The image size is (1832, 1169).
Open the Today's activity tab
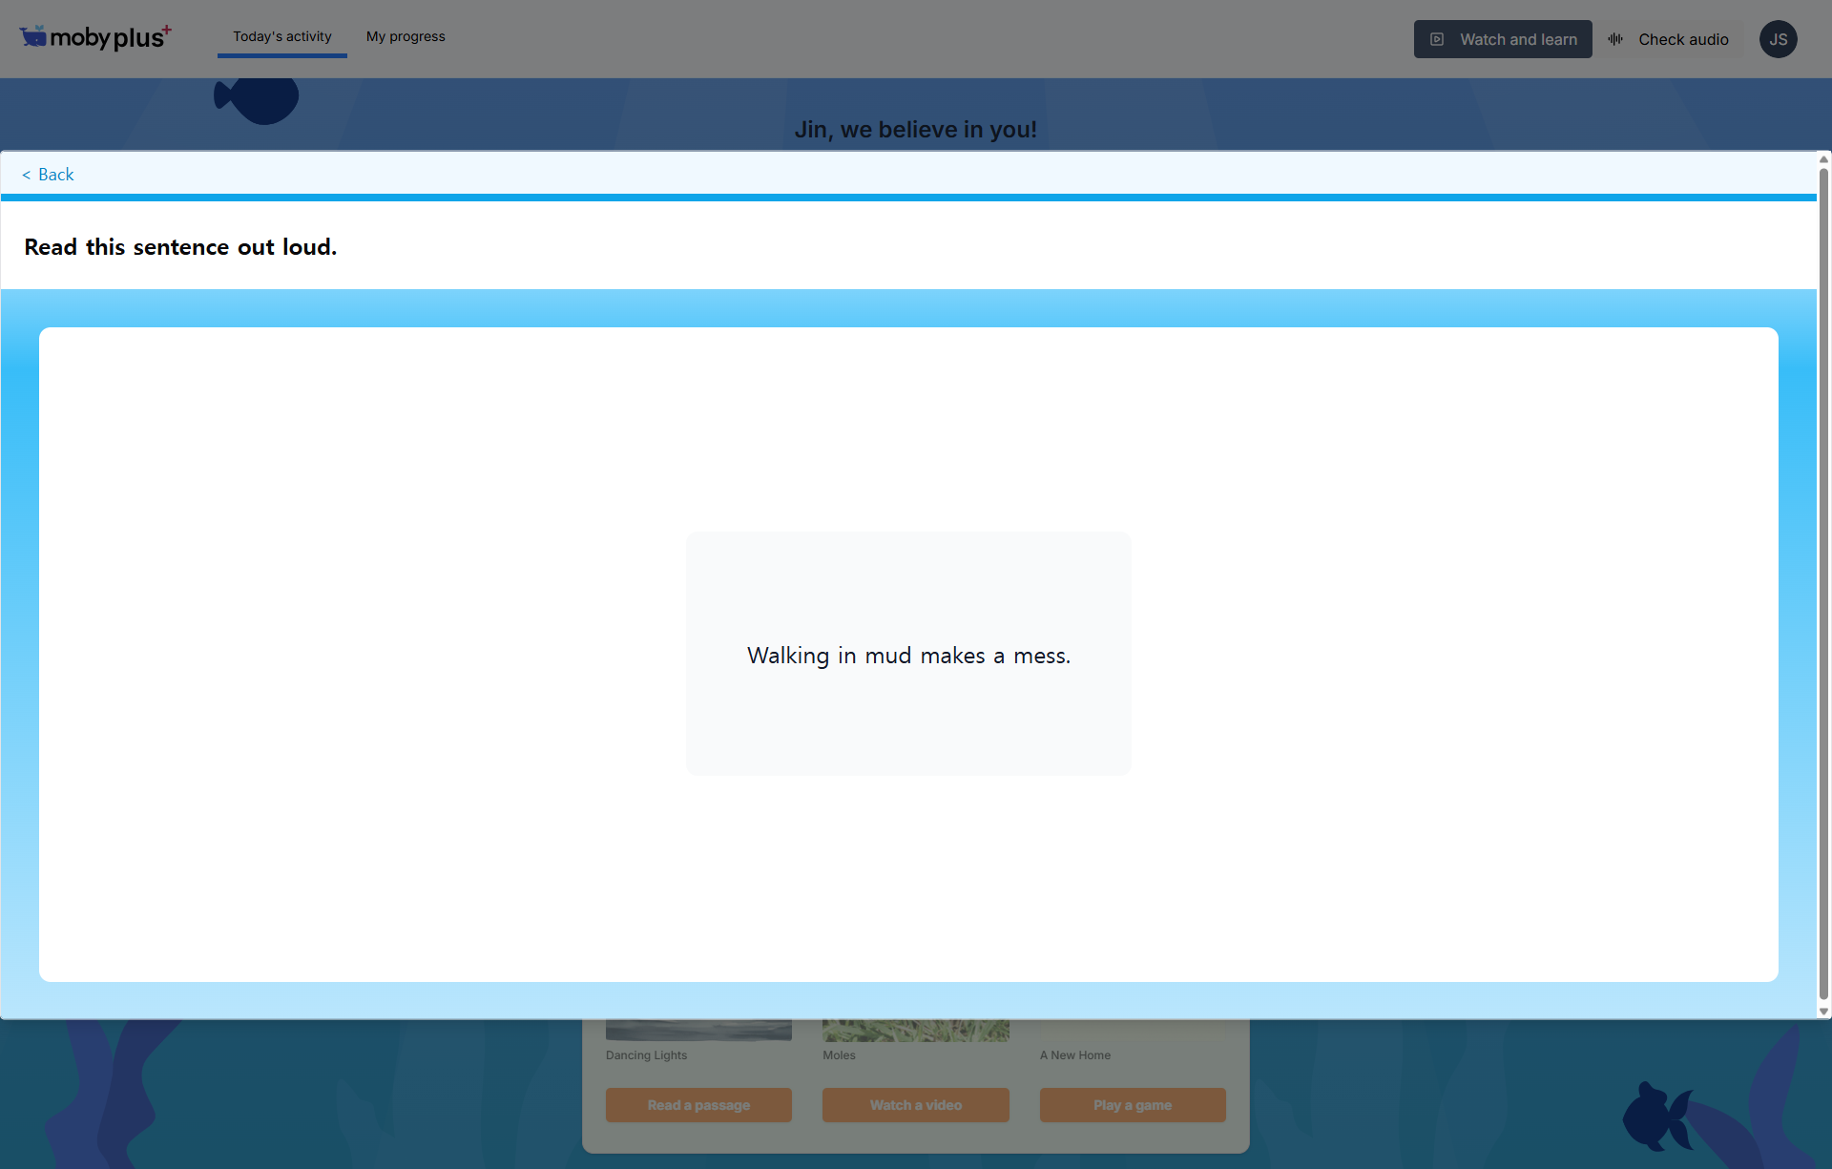[282, 37]
